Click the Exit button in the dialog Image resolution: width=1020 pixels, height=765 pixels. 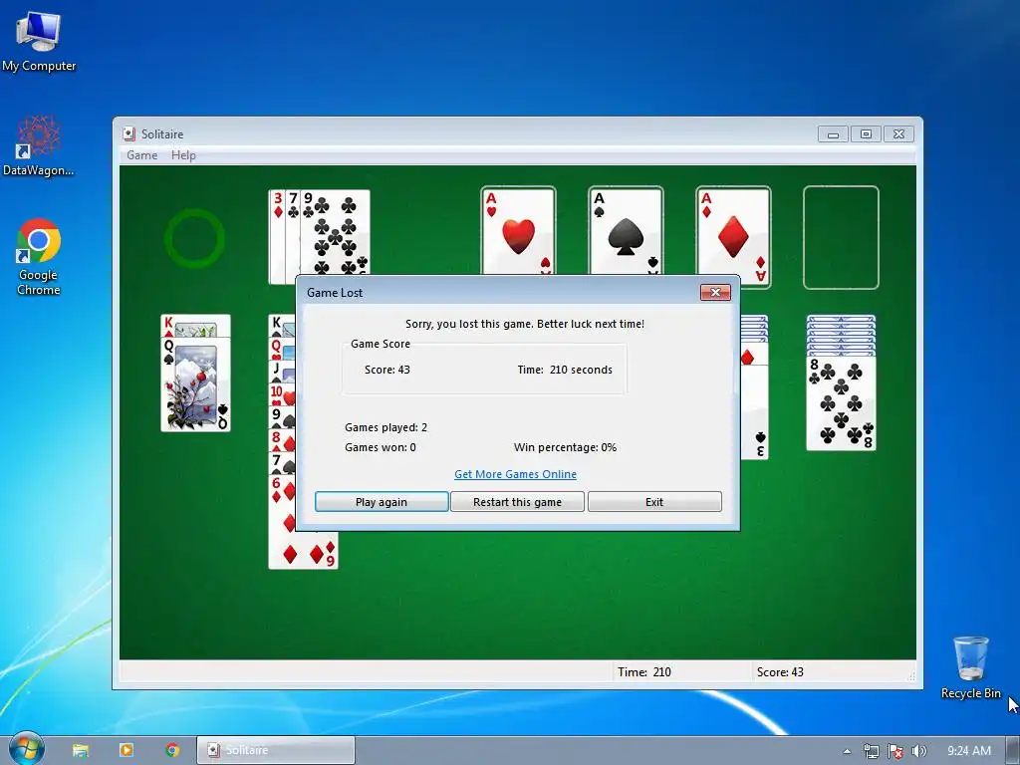point(654,502)
